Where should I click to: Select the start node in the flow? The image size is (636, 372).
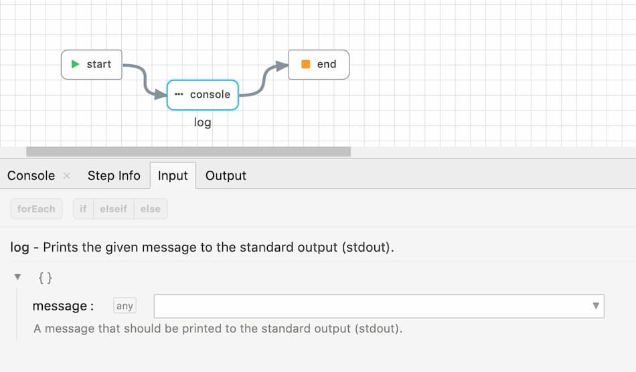coord(92,64)
